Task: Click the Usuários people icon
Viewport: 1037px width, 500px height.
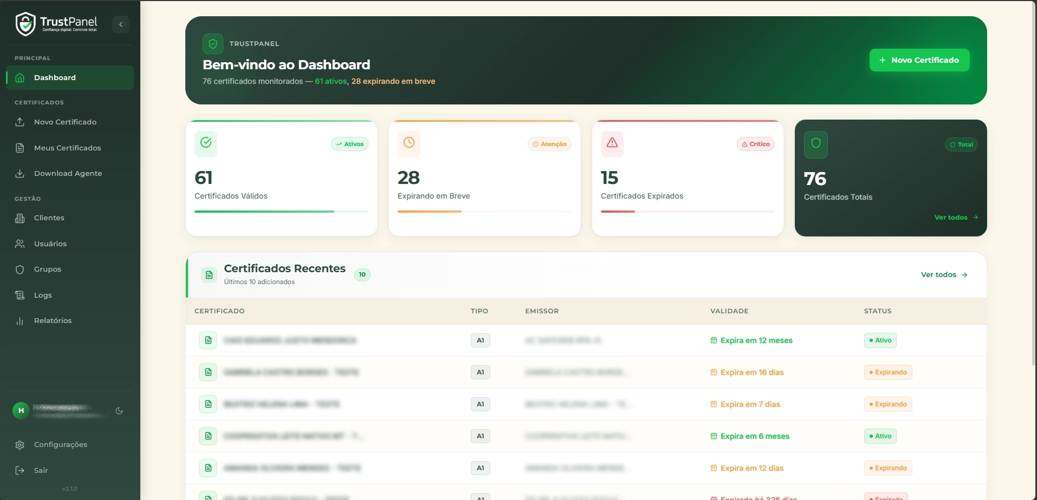Action: tap(20, 244)
